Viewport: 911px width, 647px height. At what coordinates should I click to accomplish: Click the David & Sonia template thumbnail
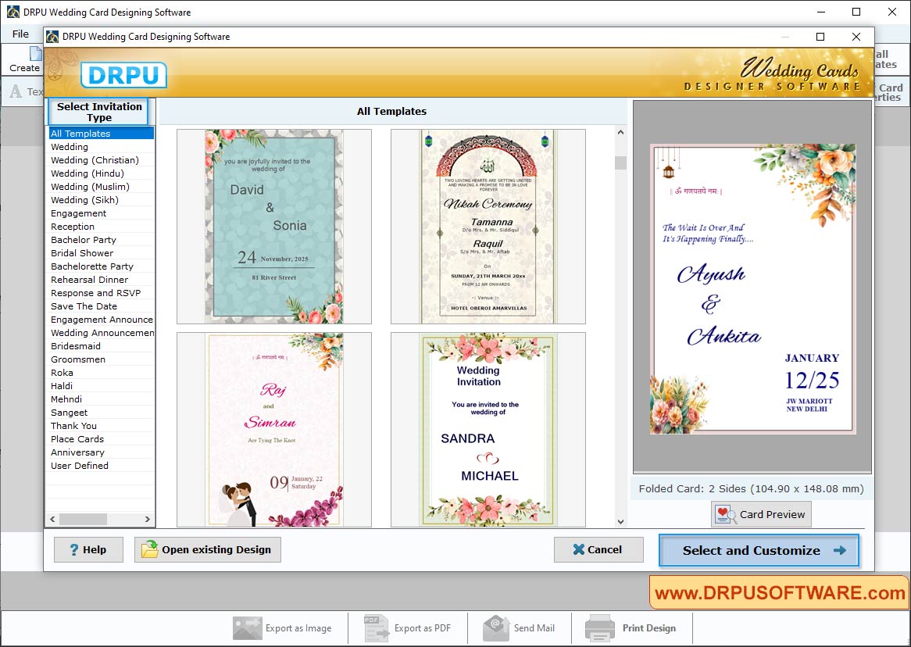pyautogui.click(x=273, y=226)
